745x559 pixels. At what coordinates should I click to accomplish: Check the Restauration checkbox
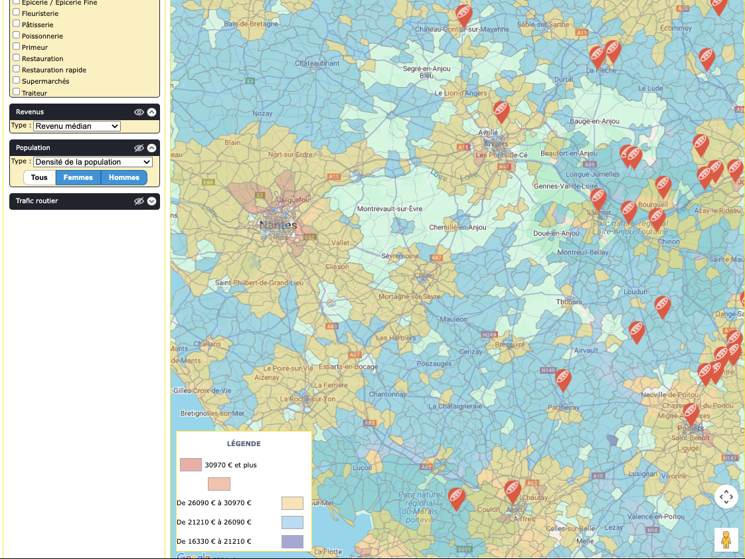[x=16, y=58]
